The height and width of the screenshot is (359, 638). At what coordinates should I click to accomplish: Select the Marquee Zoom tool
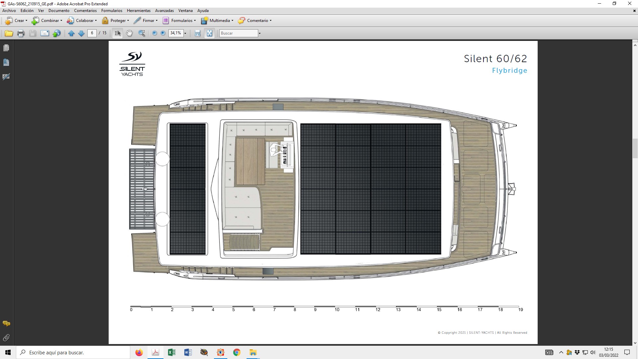click(142, 33)
